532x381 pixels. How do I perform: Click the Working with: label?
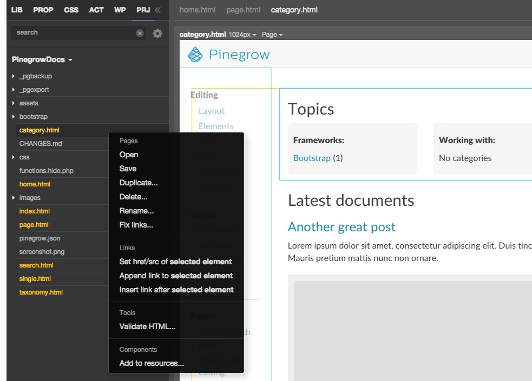[467, 140]
